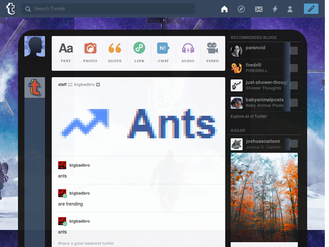
Task: Click the joshuascarlson wolf avatar
Action: tap(236, 144)
